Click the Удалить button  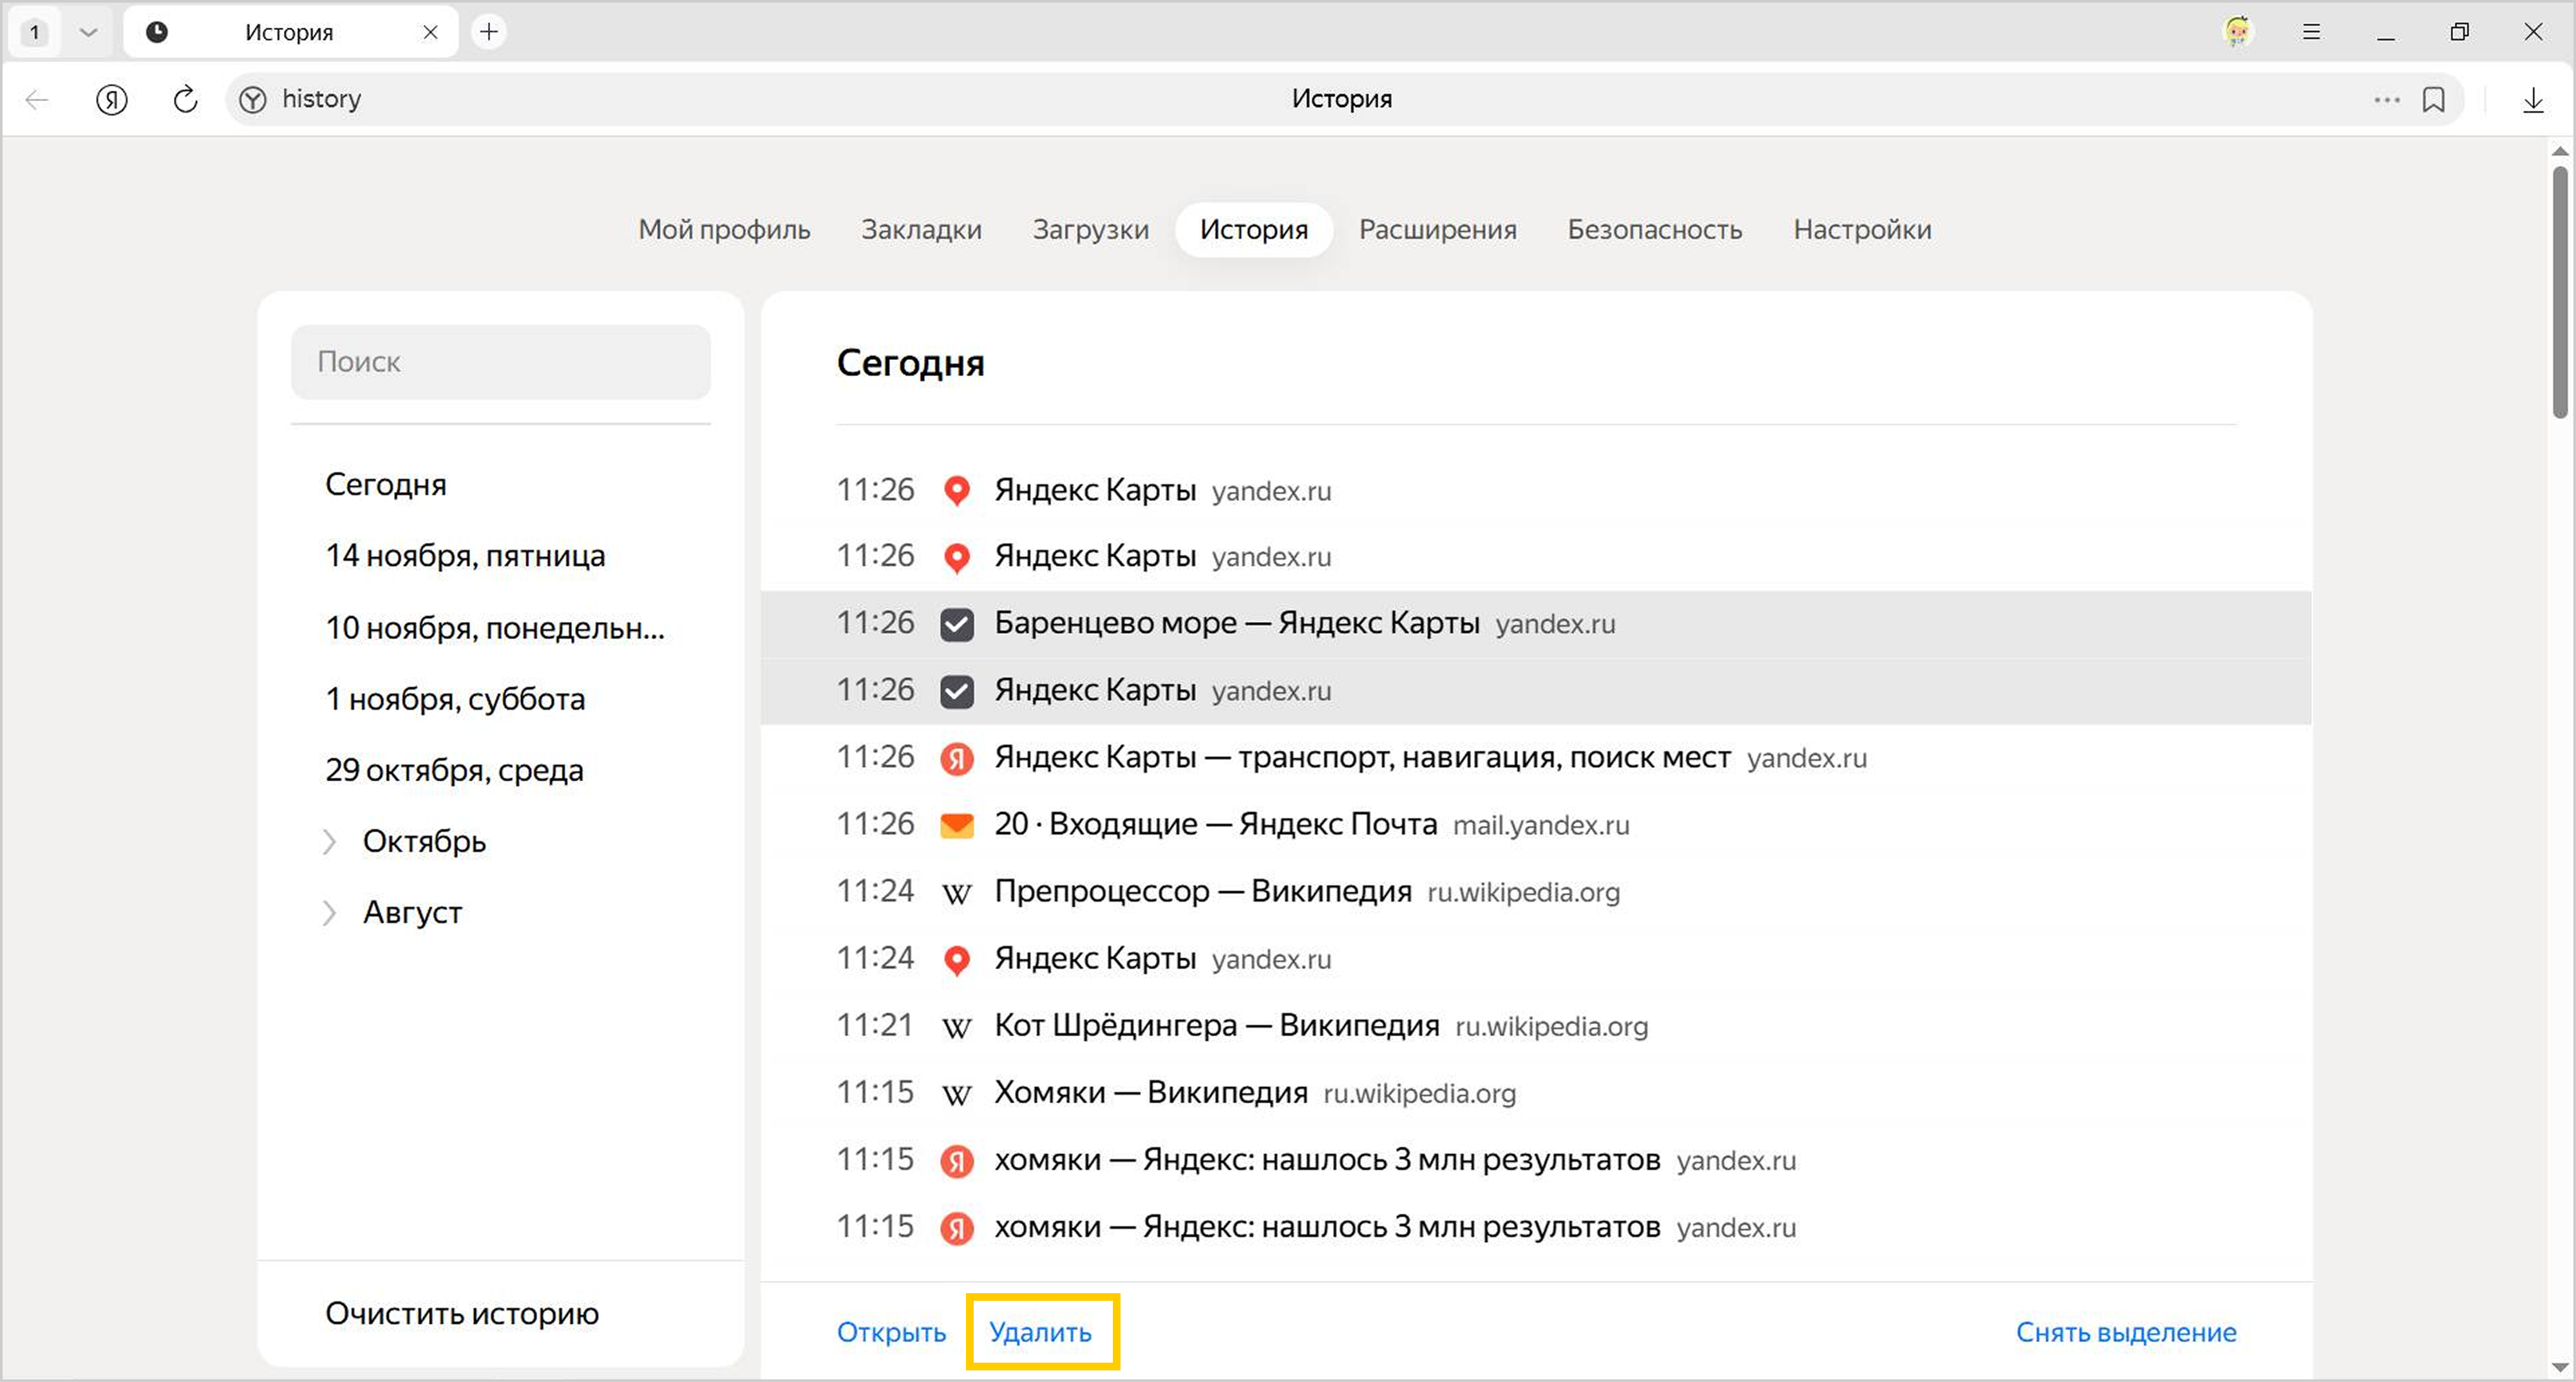pos(1040,1332)
